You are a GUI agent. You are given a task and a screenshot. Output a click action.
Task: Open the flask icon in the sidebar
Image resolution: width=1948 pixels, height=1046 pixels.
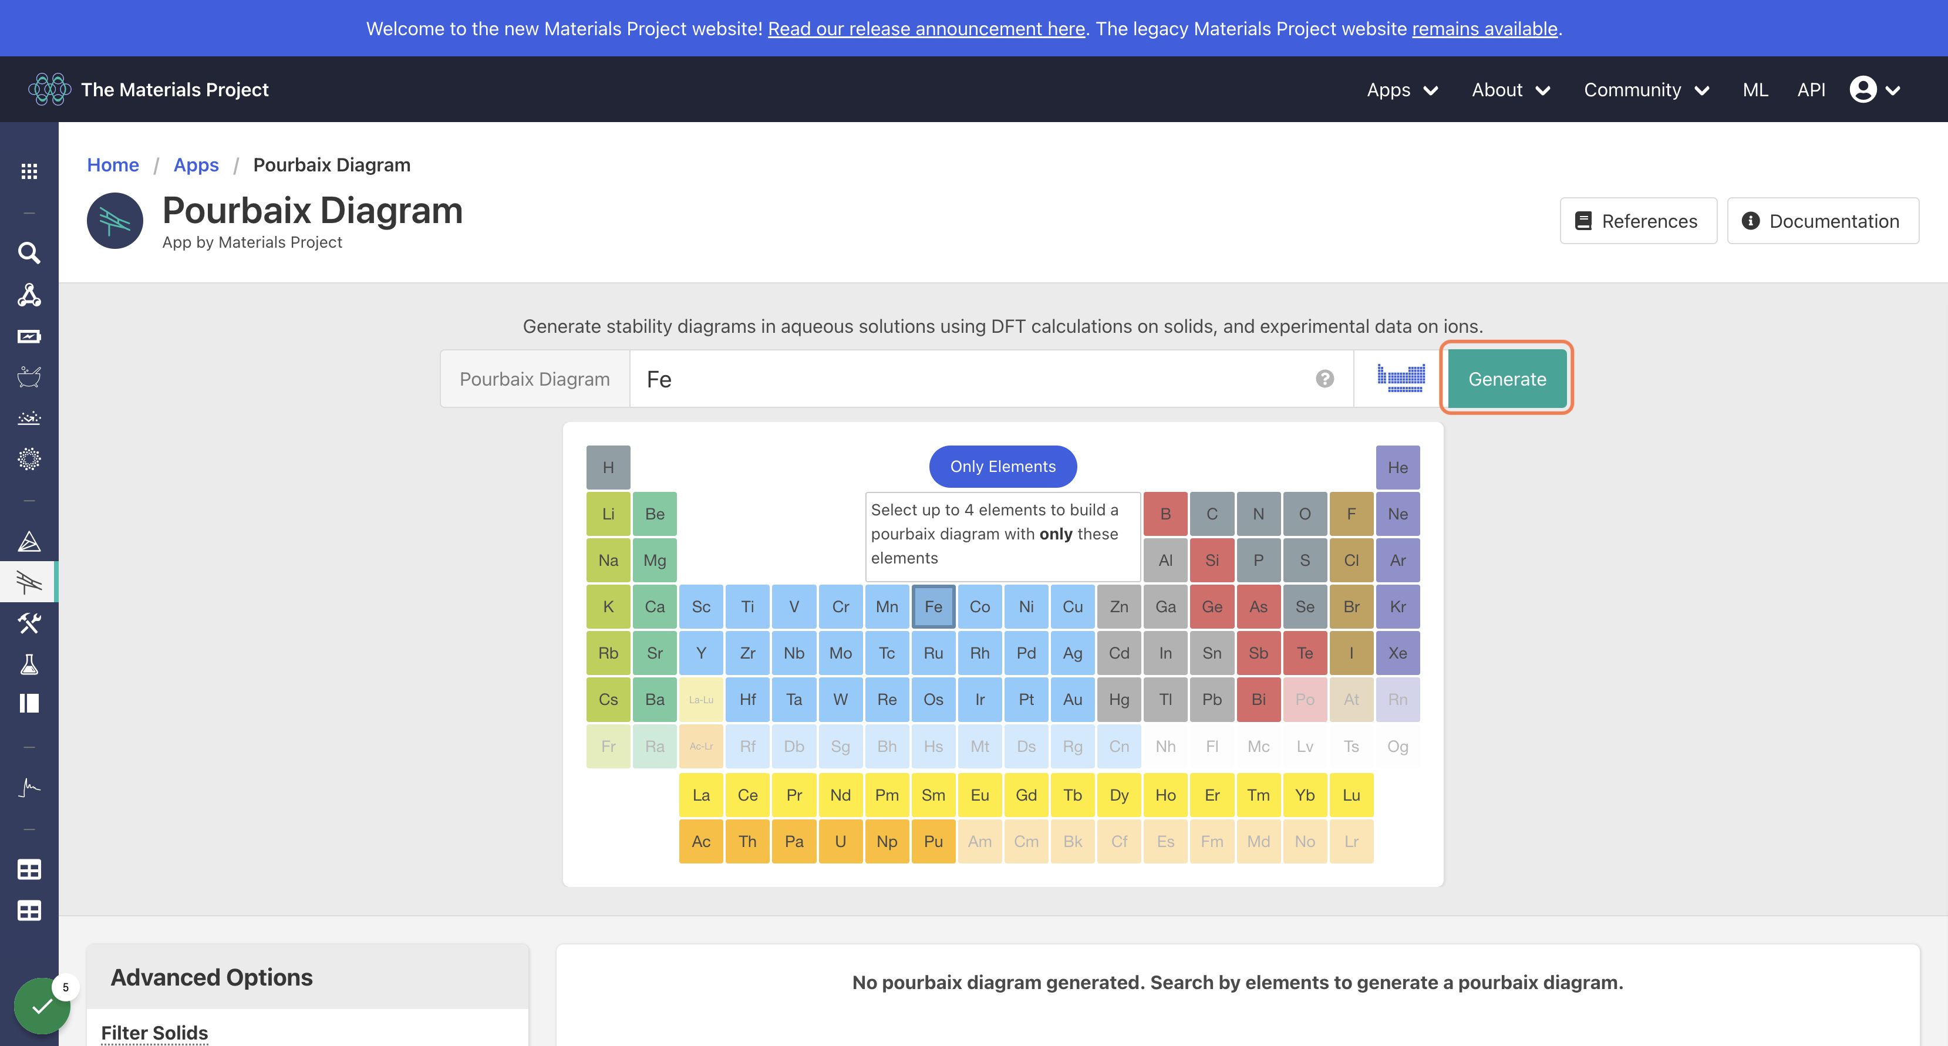(29, 664)
